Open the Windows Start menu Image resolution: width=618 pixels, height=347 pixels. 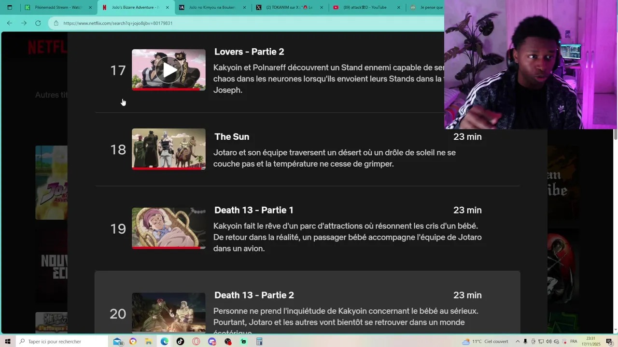[x=7, y=341]
